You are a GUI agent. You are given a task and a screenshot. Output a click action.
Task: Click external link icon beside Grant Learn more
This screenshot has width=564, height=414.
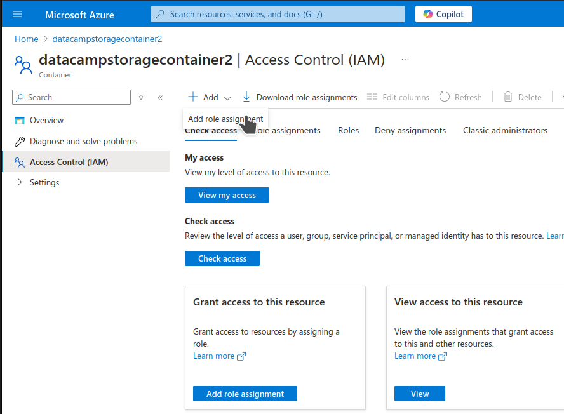coord(241,356)
